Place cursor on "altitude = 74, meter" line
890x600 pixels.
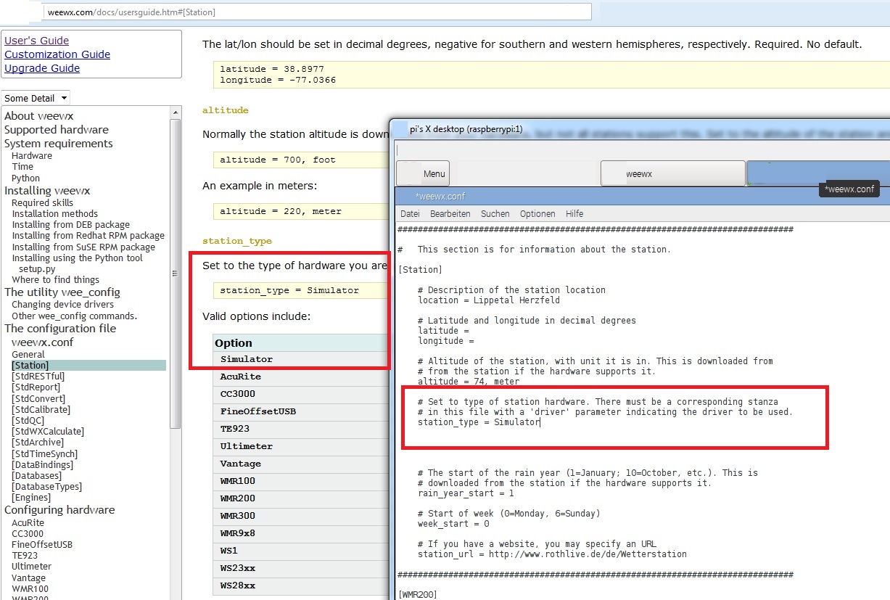469,381
